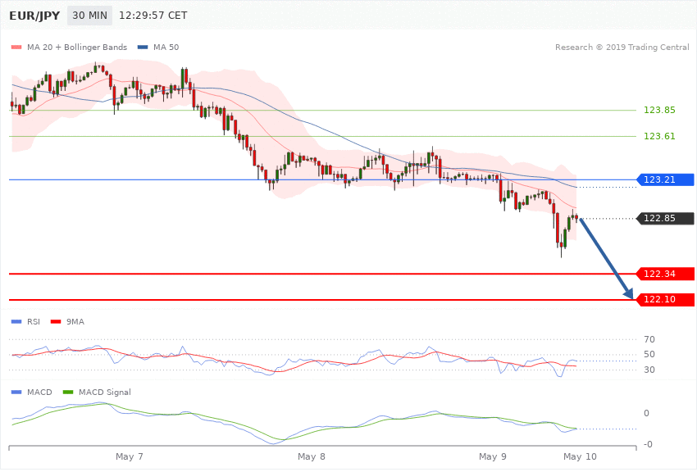
Task: Click the MA 50 legend label
Action: [166, 47]
